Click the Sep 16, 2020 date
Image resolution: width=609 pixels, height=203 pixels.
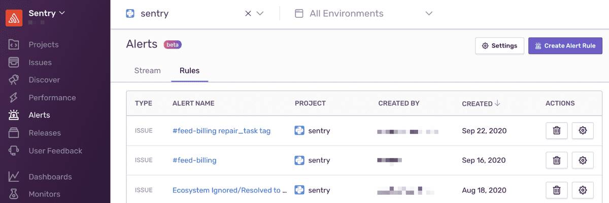(484, 160)
